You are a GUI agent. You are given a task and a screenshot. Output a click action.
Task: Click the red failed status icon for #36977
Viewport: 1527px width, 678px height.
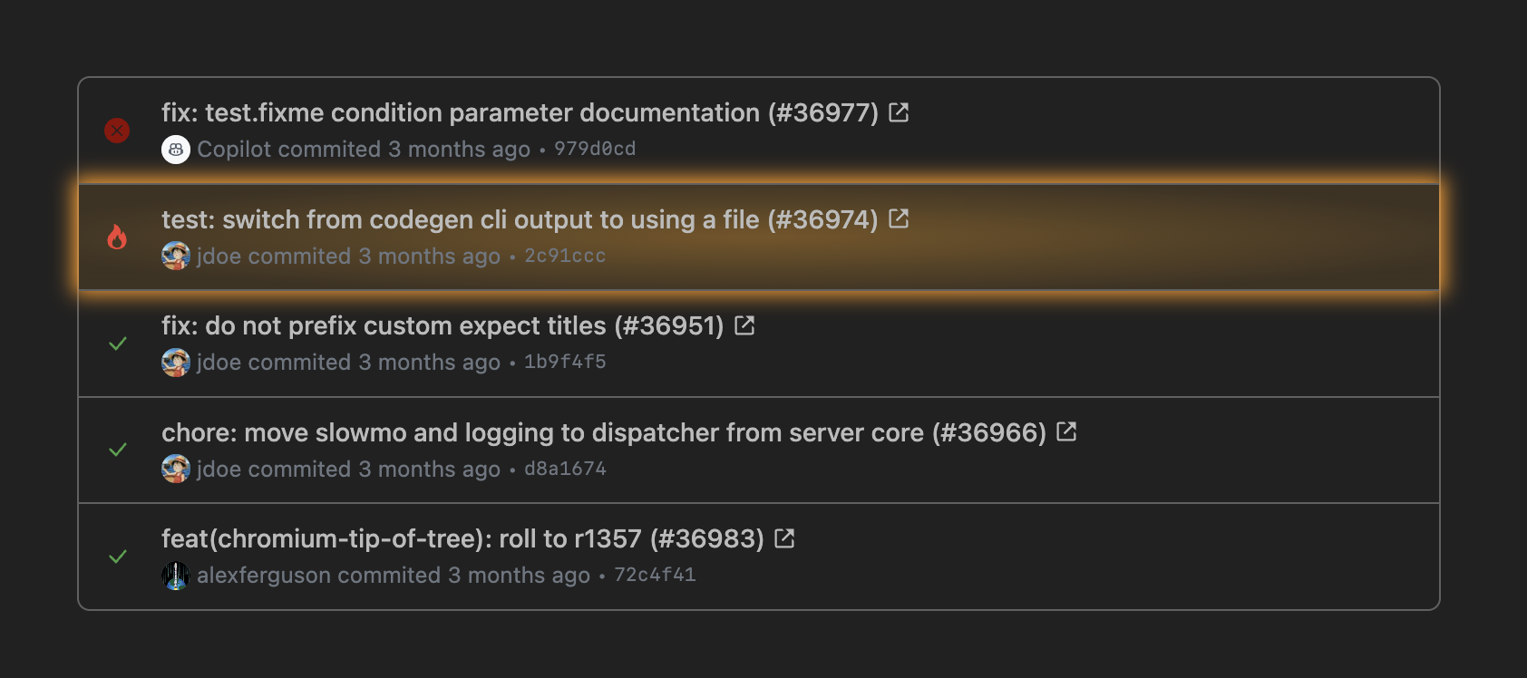[117, 131]
